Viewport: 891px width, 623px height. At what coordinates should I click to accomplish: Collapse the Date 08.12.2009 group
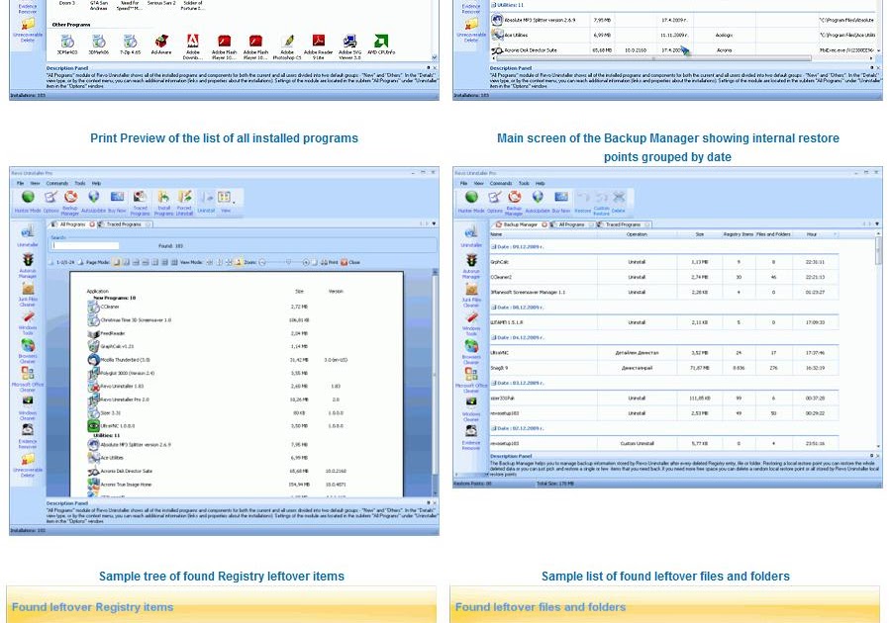(494, 307)
